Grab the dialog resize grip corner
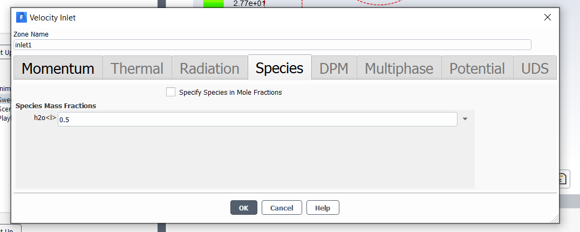The image size is (580, 232). [x=554, y=218]
